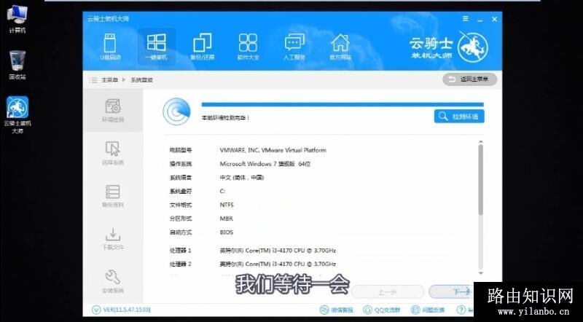Open the U盘启动 USB boot tool

point(110,47)
